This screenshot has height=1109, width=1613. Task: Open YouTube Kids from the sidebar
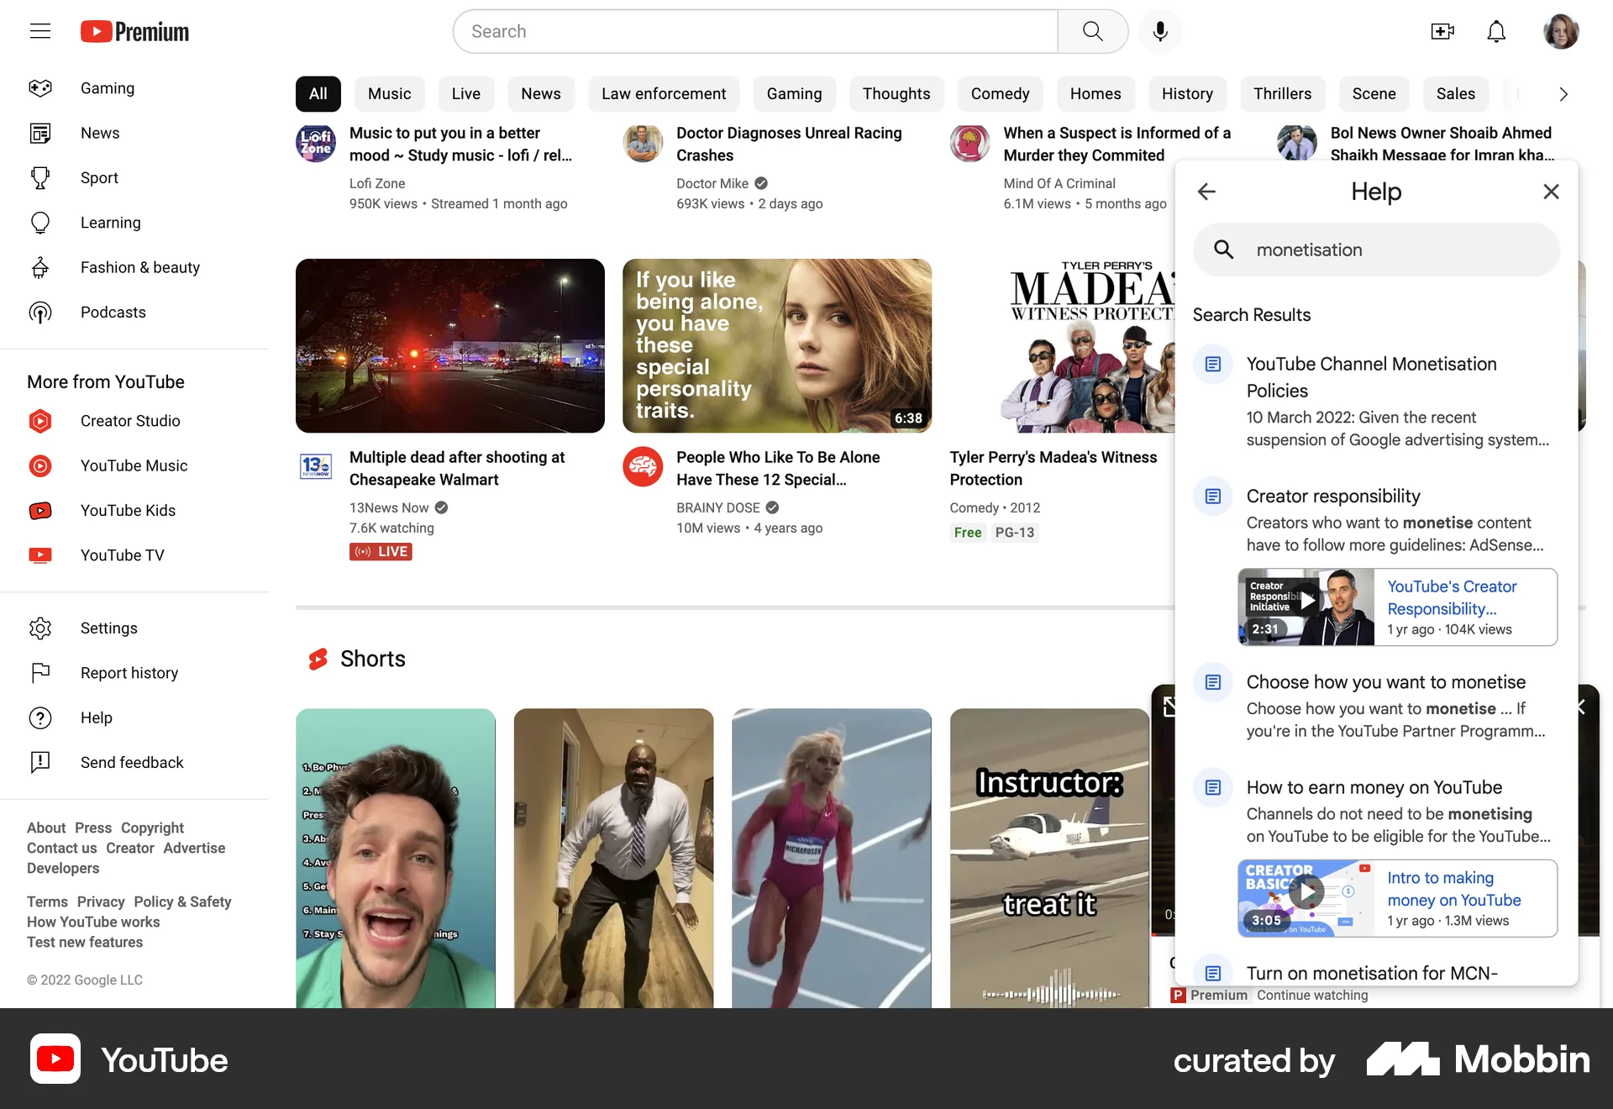click(128, 510)
